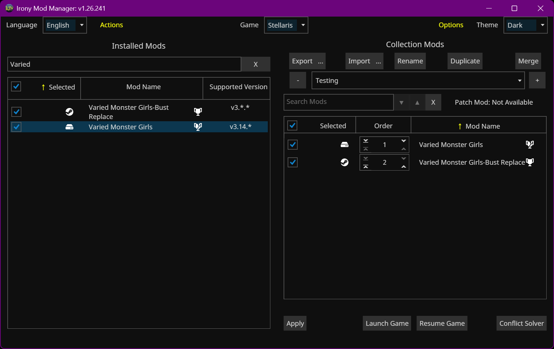This screenshot has width=554, height=349.
Task: Click the down chevron in order 2 stepper
Action: click(404, 158)
